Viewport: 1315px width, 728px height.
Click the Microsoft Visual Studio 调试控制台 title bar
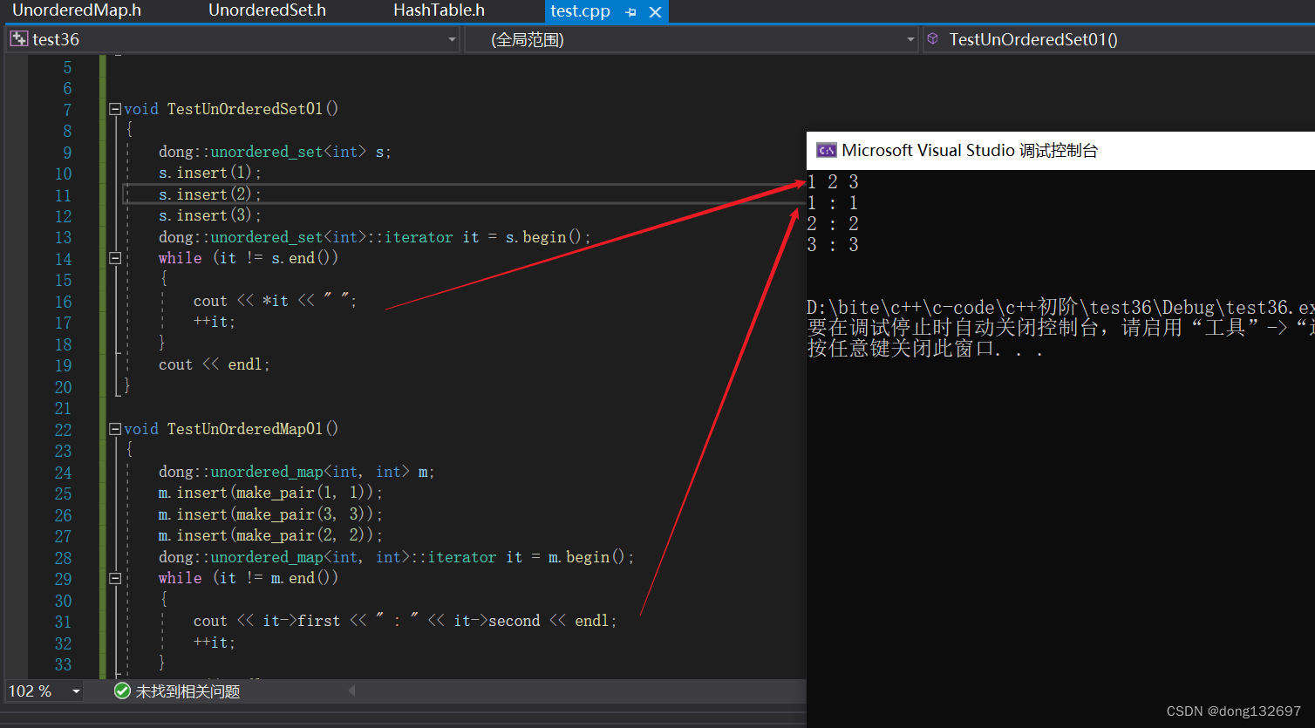(x=1060, y=151)
